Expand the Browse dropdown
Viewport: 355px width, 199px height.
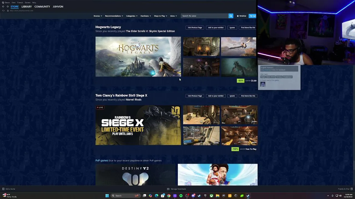98,16
